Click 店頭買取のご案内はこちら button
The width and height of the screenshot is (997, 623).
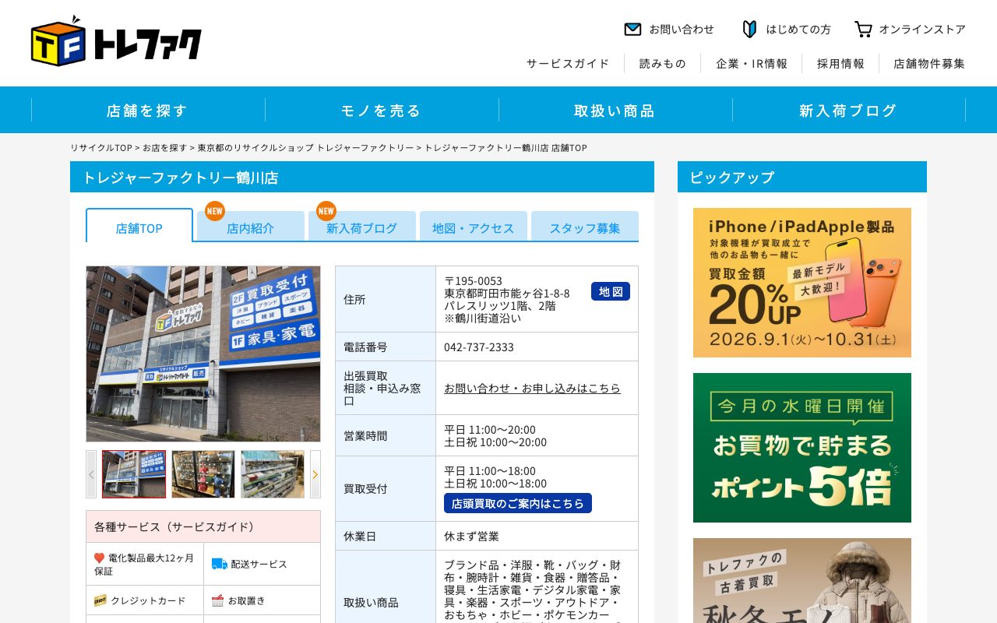pyautogui.click(x=518, y=503)
